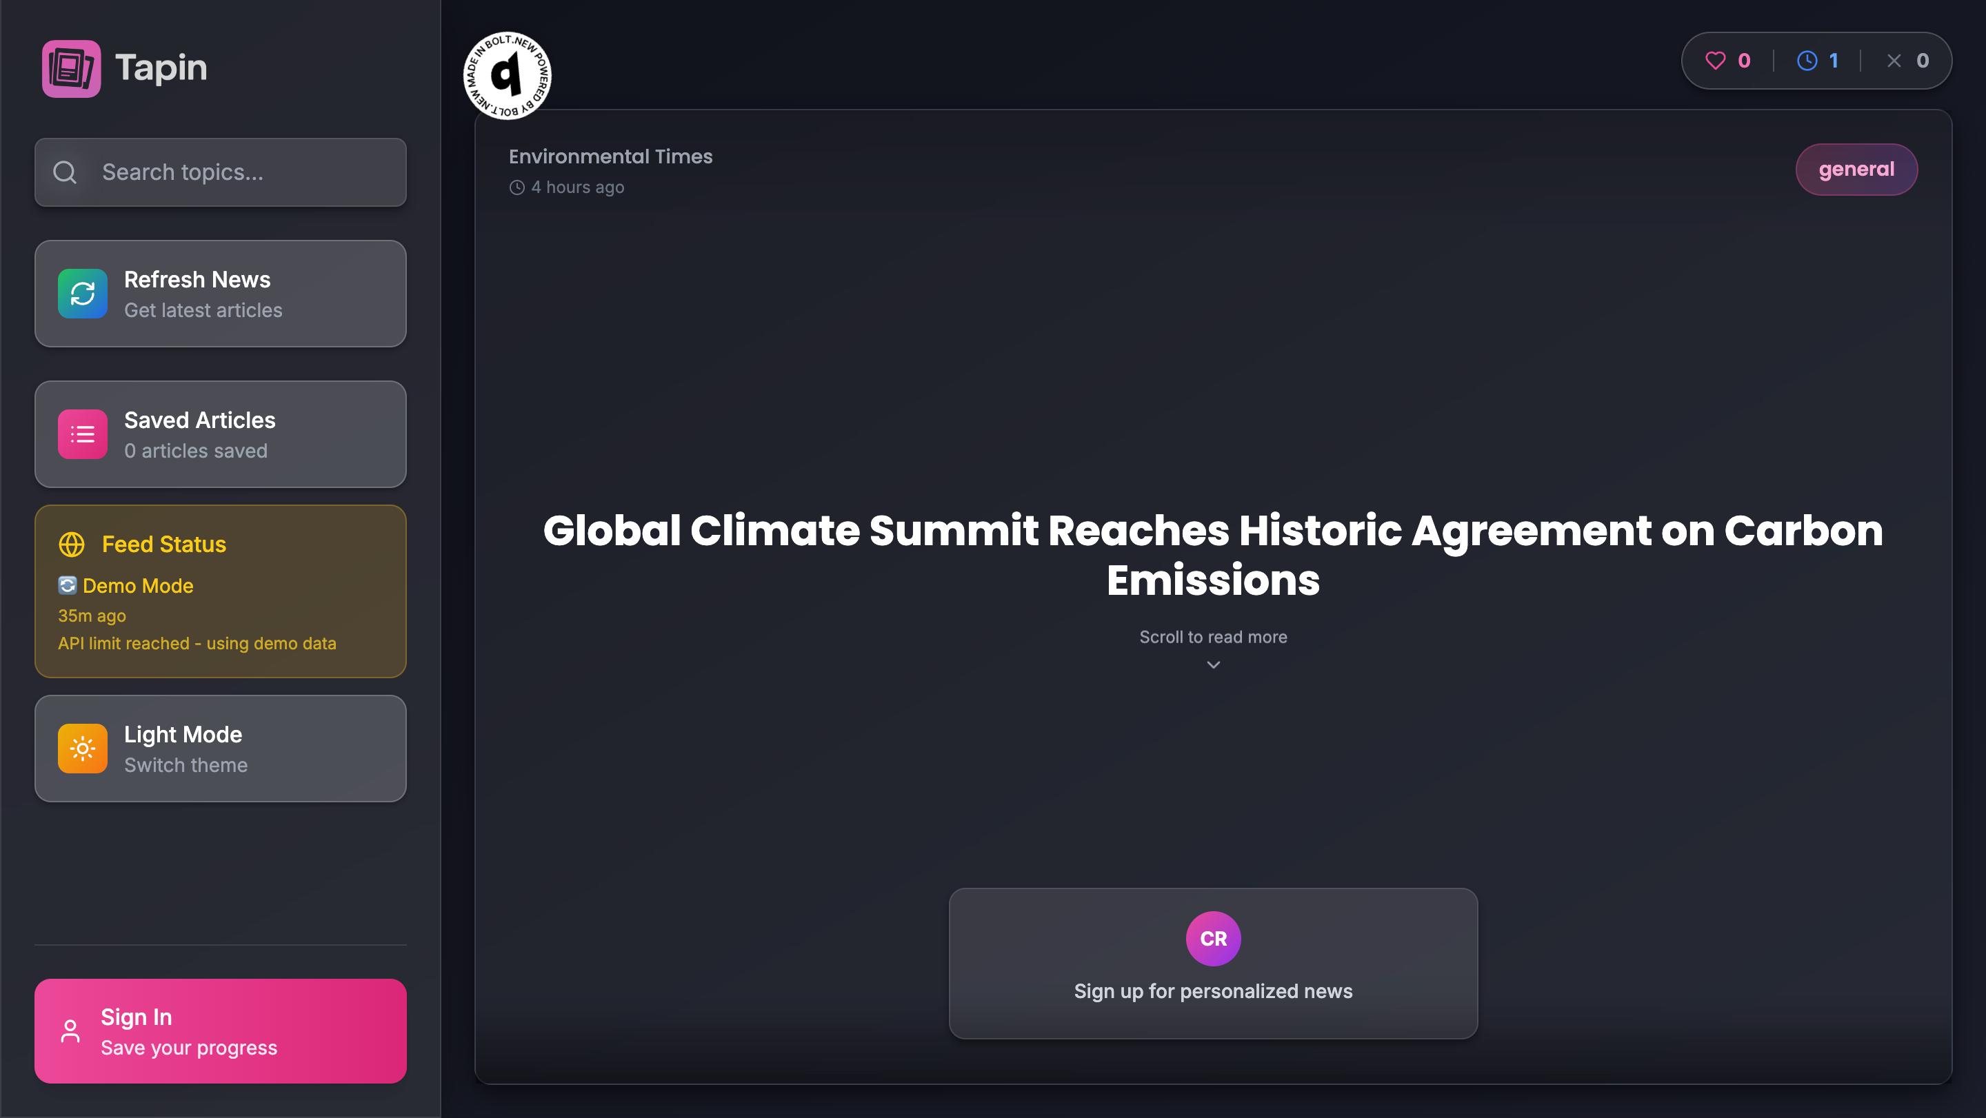
Task: Click the blue clock read-later icon
Action: pyautogui.click(x=1807, y=61)
